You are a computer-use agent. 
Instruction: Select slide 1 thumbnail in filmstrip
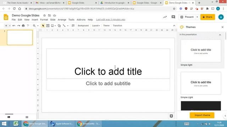pyautogui.click(x=20, y=37)
